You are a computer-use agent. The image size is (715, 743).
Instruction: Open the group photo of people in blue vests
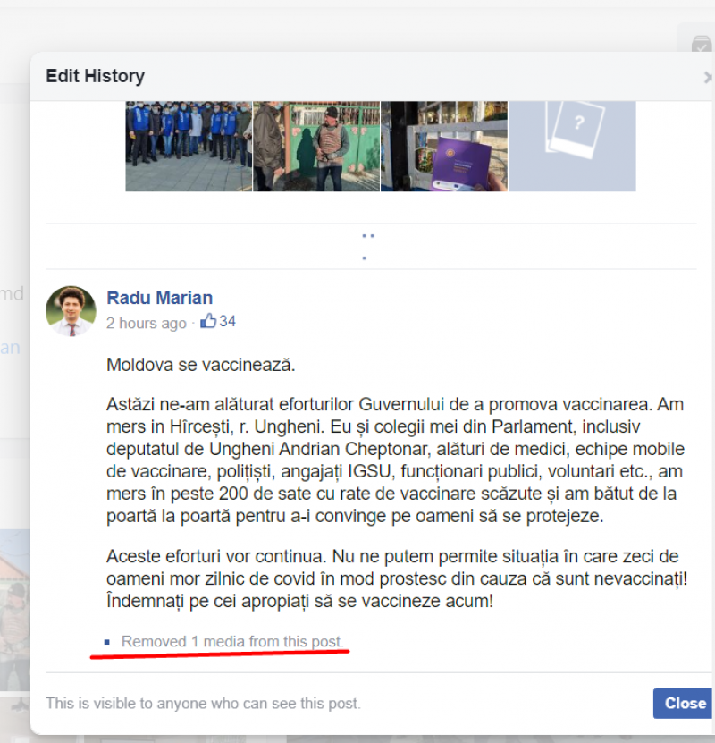point(188,146)
